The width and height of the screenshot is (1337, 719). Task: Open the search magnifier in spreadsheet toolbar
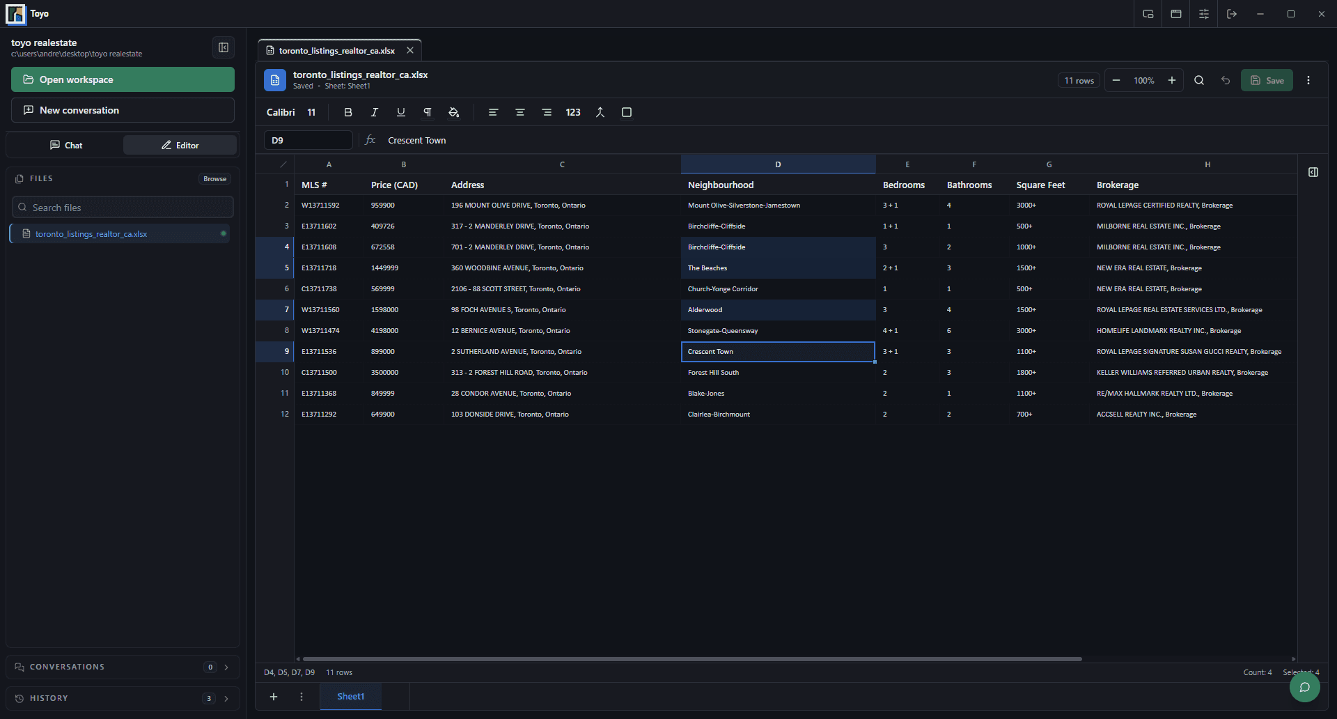(x=1199, y=80)
